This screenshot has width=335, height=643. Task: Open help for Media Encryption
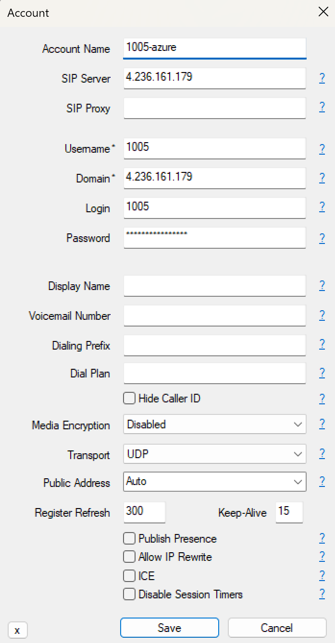pos(322,424)
